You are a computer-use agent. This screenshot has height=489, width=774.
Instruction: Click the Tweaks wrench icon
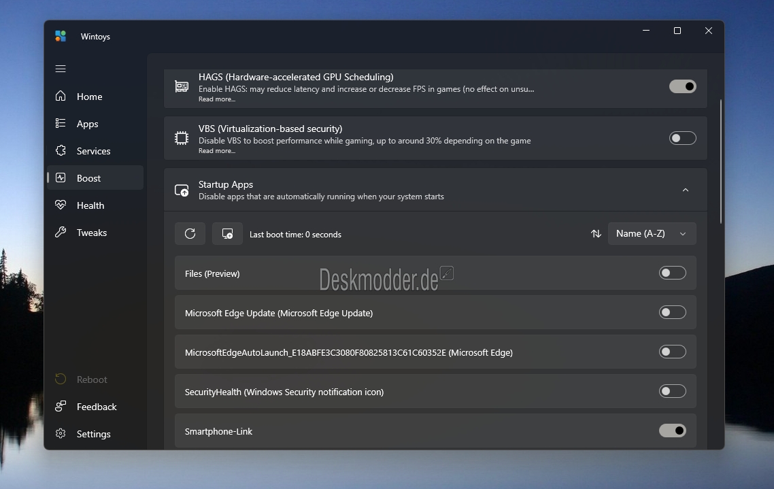click(61, 232)
